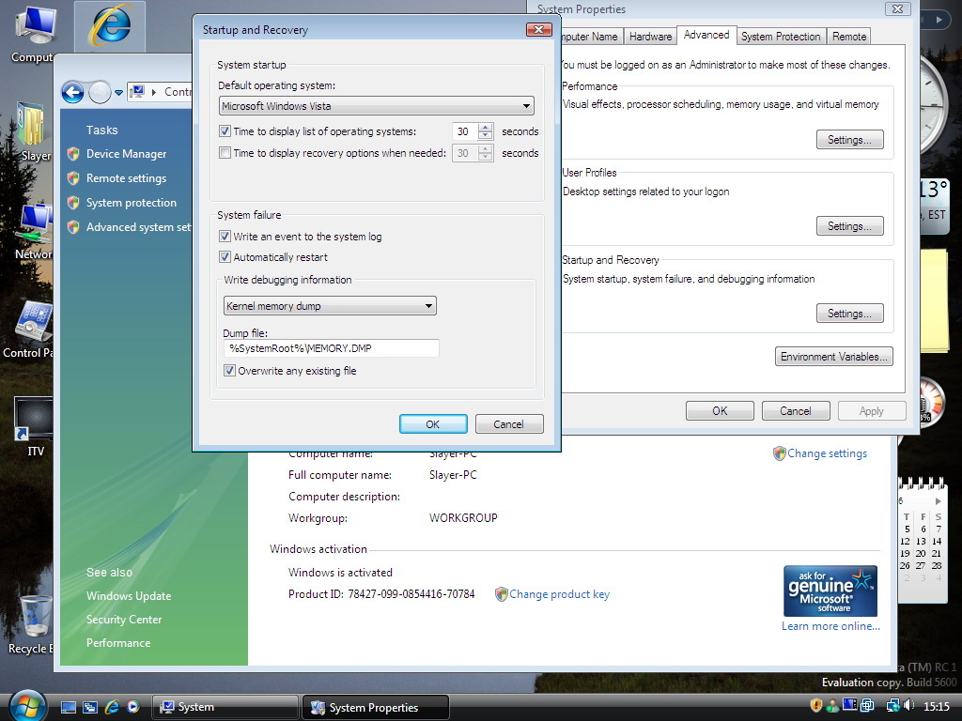Open Startup and Recovery Settings button
Screen dimensions: 962x721
(x=849, y=314)
